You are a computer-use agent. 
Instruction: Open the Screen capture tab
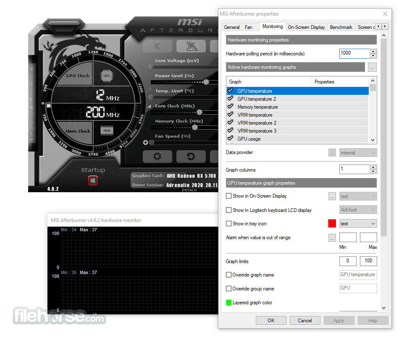click(366, 27)
